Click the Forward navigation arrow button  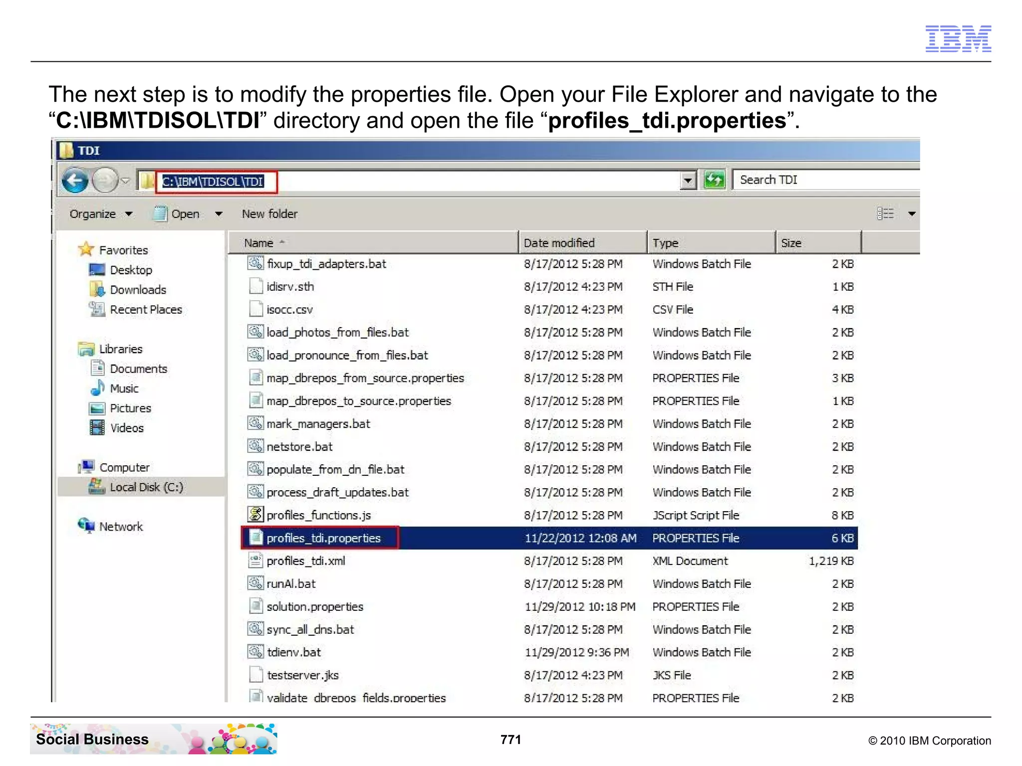pos(105,180)
